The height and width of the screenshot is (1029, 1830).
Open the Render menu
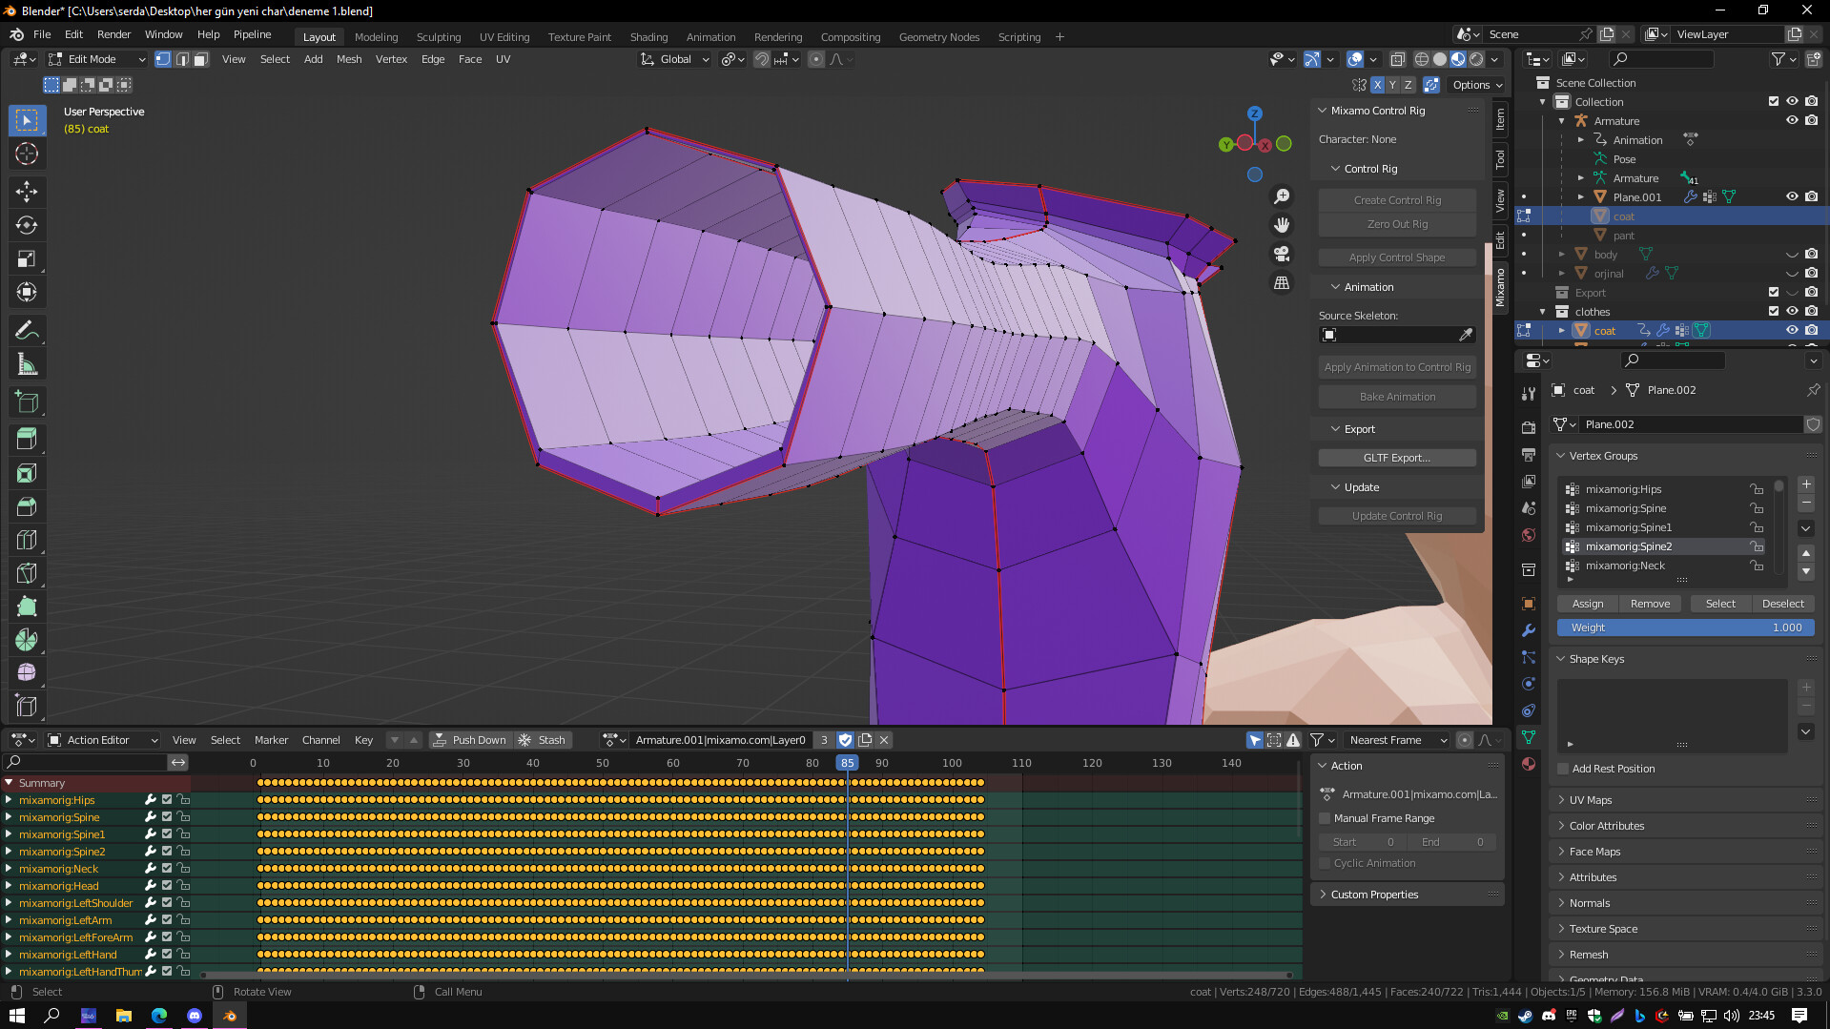click(113, 34)
